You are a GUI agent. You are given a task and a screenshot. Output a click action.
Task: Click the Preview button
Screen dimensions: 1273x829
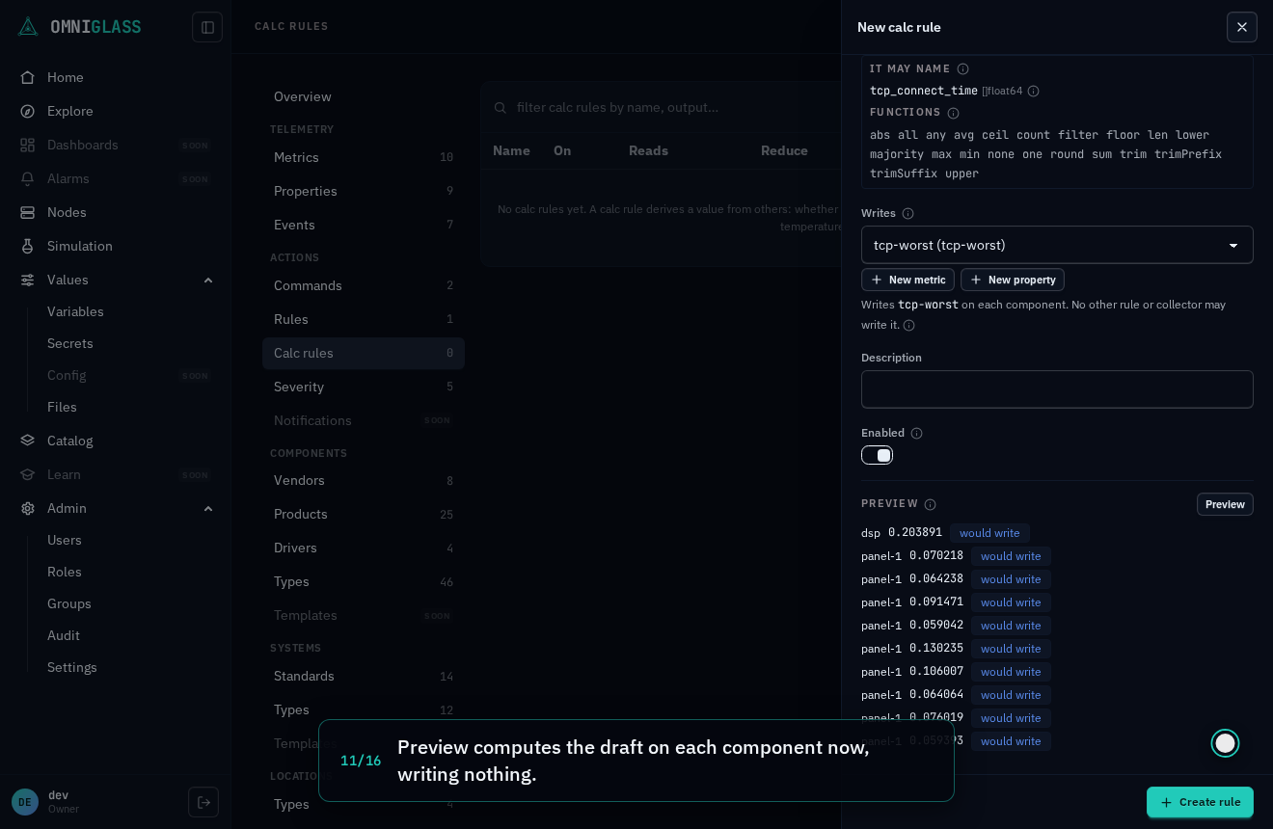tap(1225, 504)
